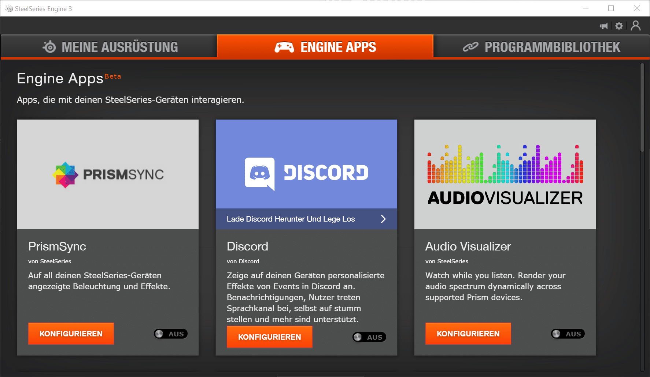Click the SteelSeries logo in title bar
650x377 pixels.
tap(9, 8)
